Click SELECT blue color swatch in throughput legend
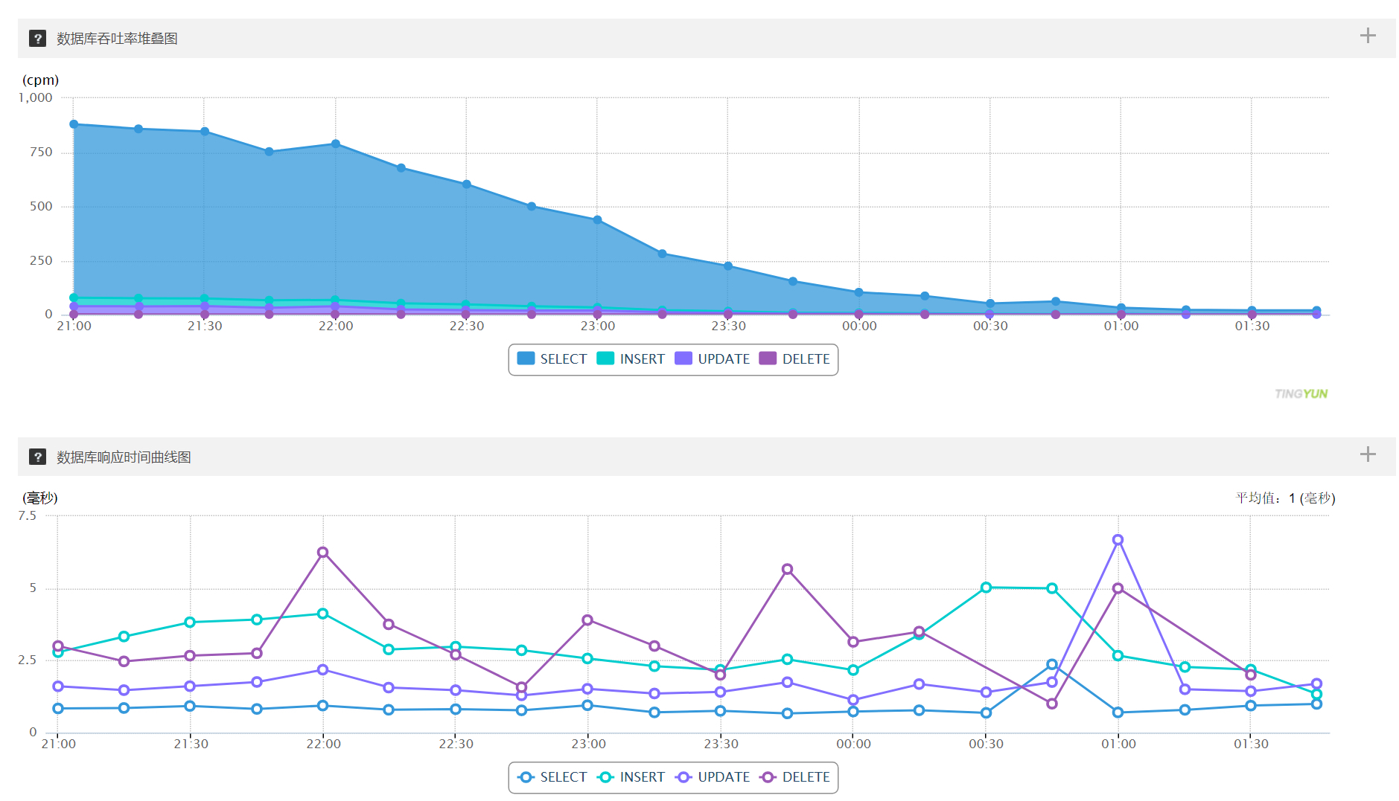This screenshot has width=1399, height=801. 526,358
